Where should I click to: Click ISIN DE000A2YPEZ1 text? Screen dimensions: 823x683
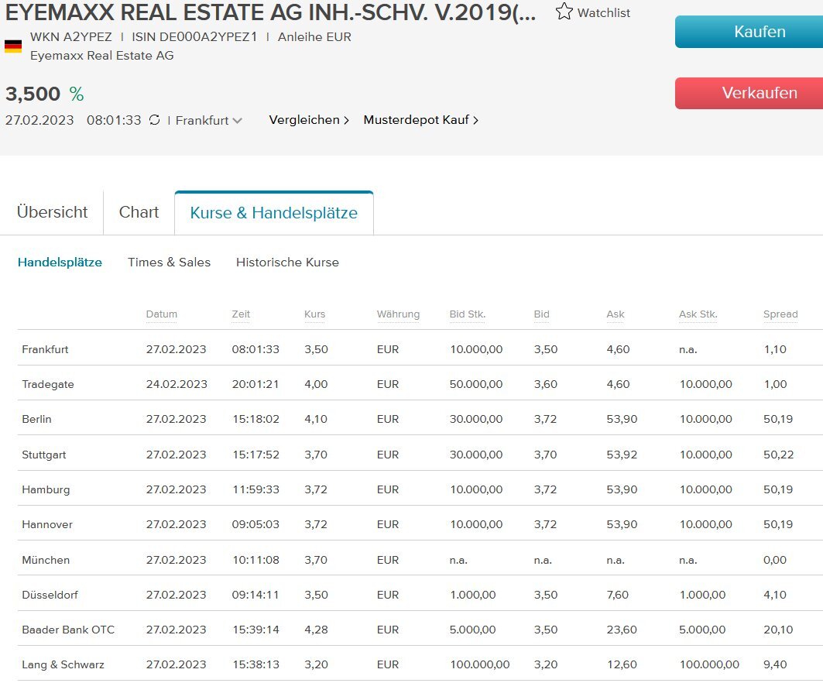pyautogui.click(x=194, y=36)
